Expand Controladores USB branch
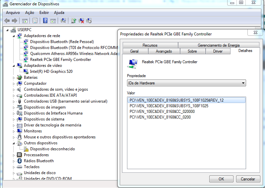Image resolution: width=265 pixels, height=188 pixels. (14, 102)
